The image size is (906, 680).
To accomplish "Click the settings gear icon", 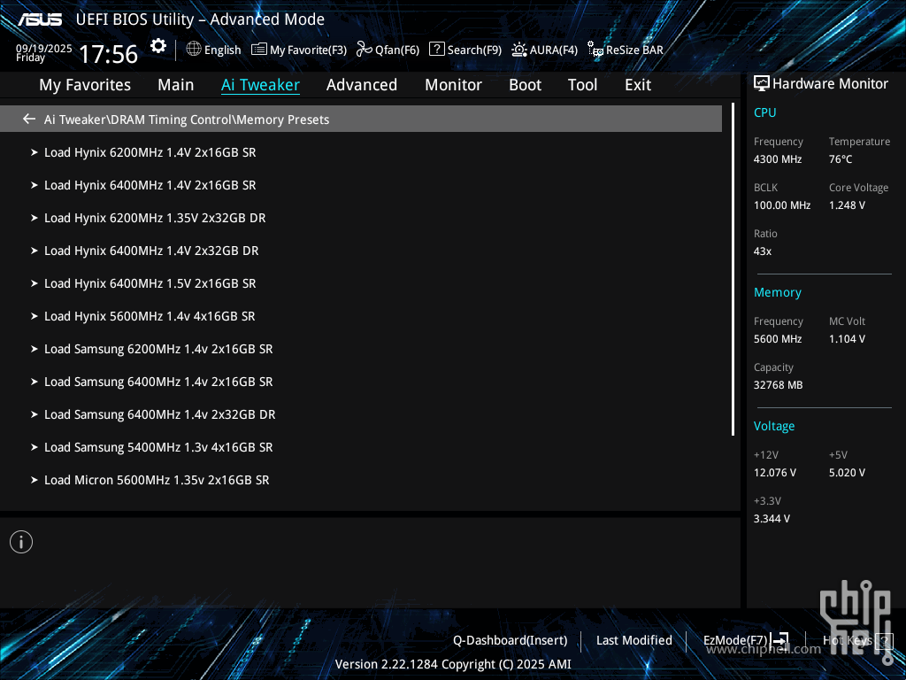I will (158, 46).
